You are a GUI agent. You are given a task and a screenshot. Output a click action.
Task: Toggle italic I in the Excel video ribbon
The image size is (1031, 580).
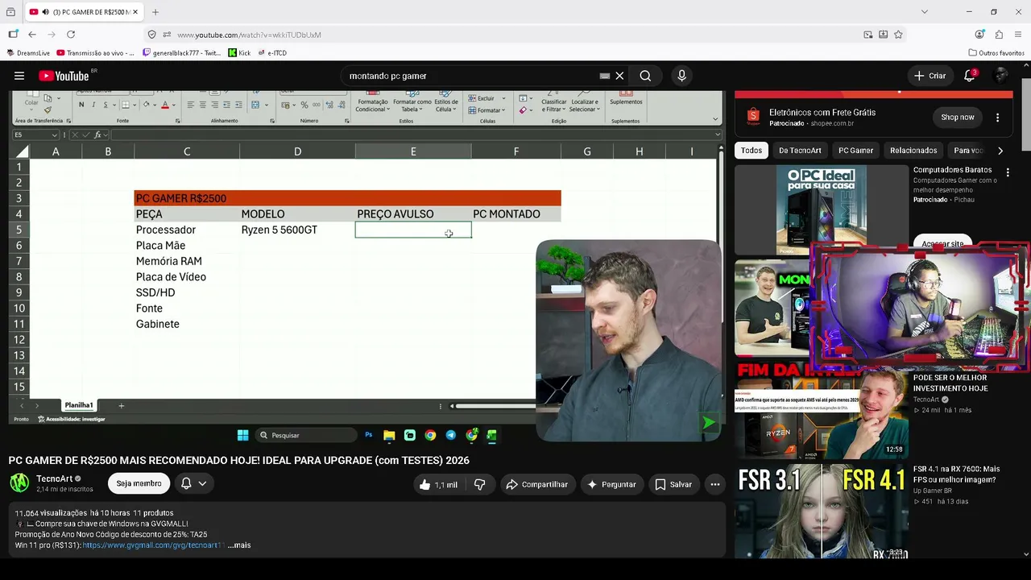(93, 105)
